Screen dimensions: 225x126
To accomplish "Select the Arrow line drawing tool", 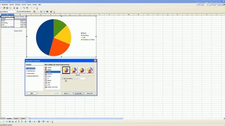I will point(7,121).
